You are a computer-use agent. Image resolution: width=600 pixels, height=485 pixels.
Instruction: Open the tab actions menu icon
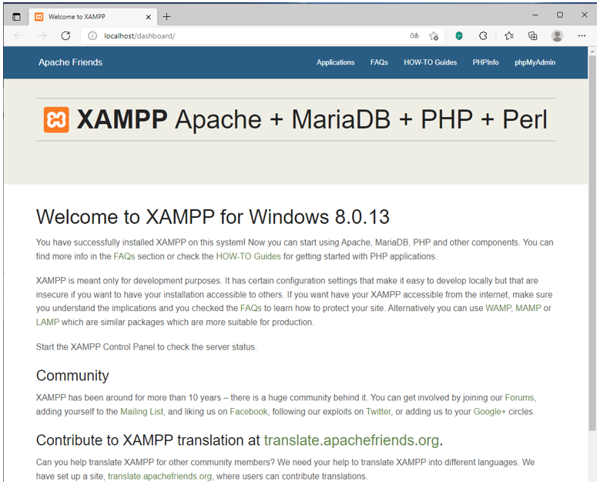[x=16, y=17]
